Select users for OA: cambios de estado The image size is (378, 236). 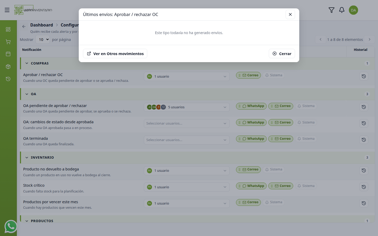click(187, 124)
